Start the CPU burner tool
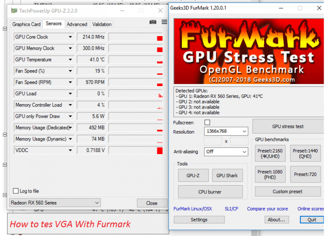 [x=210, y=192]
